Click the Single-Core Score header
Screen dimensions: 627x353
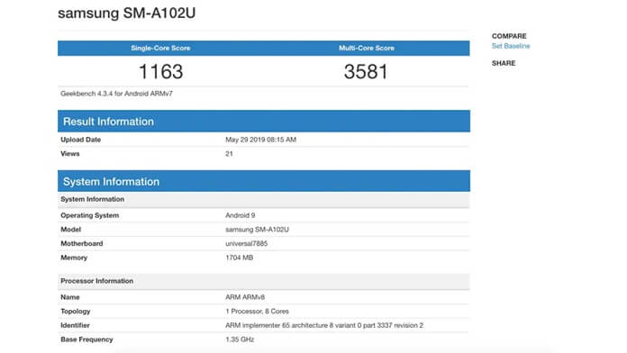pos(160,48)
